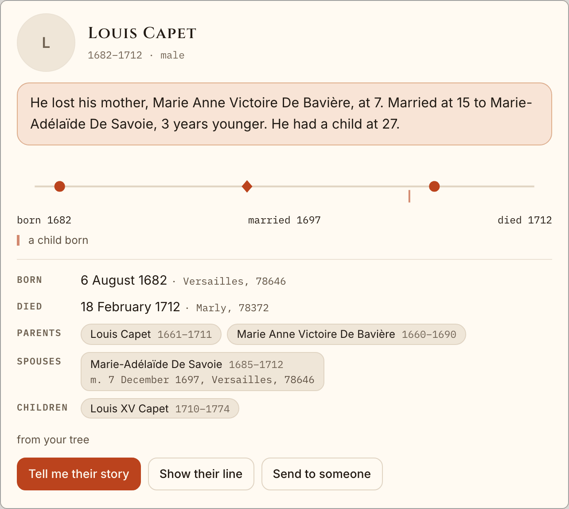Click the 'BORN' row label
This screenshot has height=509, width=569.
point(30,280)
